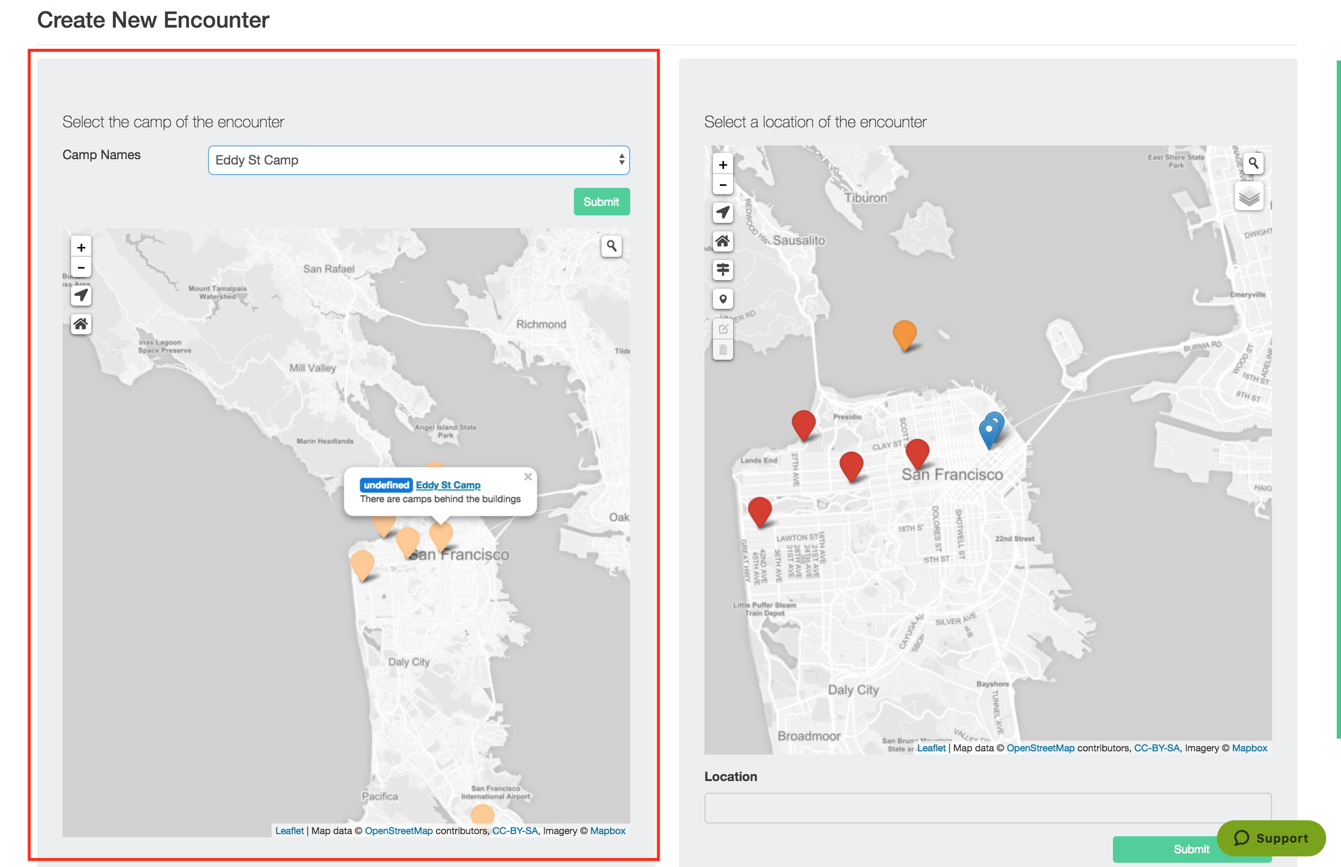Image resolution: width=1341 pixels, height=867 pixels.
Task: Zoom in on the camp selection map
Action: click(x=81, y=248)
